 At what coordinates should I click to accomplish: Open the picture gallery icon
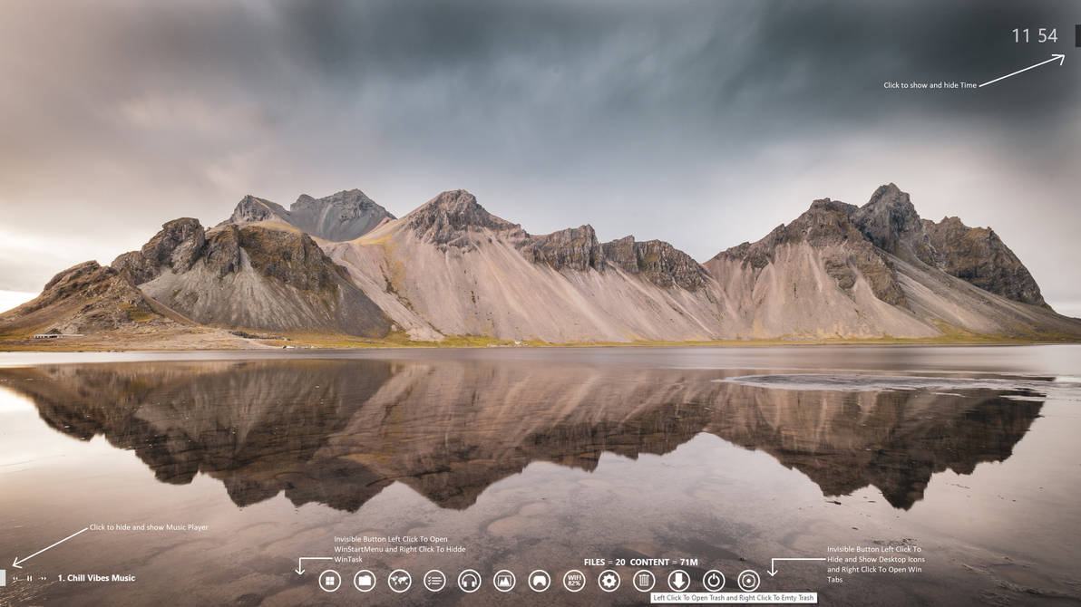pyautogui.click(x=503, y=580)
